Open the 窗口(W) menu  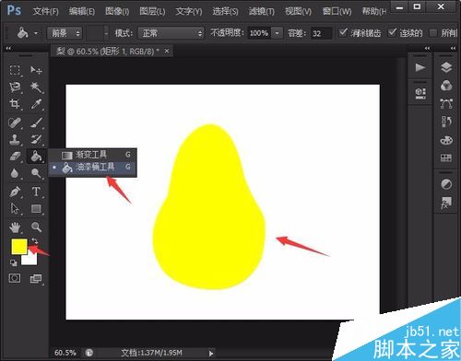[x=337, y=11]
